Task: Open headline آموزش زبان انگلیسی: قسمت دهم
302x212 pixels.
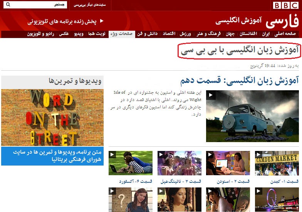Action: coord(240,80)
